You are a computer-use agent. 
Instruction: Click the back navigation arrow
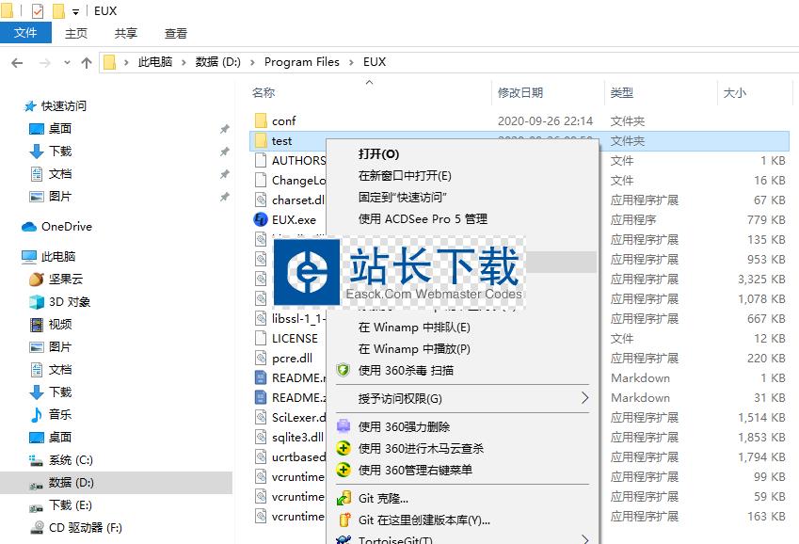point(17,62)
